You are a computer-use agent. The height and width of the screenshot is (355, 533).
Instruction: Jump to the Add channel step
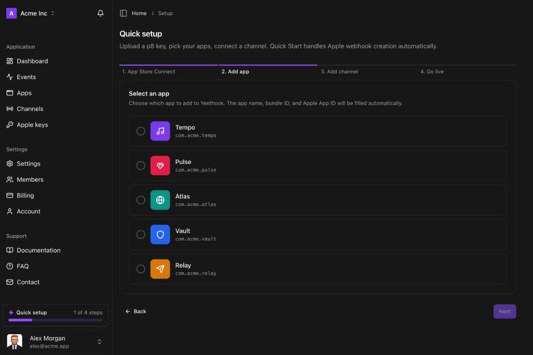pos(339,71)
